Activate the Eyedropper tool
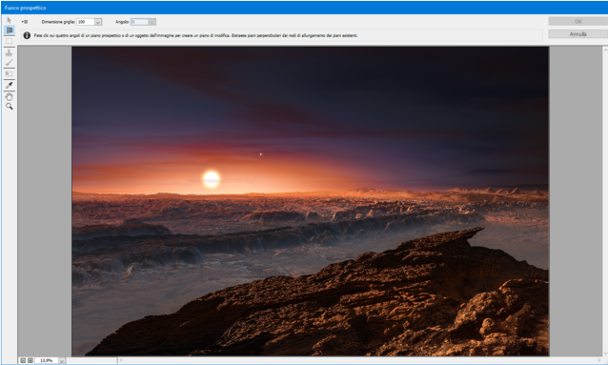This screenshot has width=608, height=365. pos(9,85)
